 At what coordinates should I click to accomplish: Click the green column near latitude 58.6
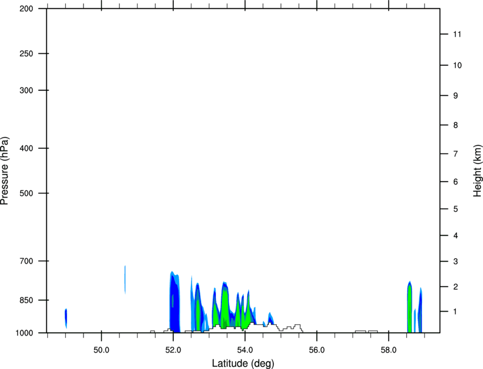[x=410, y=308]
